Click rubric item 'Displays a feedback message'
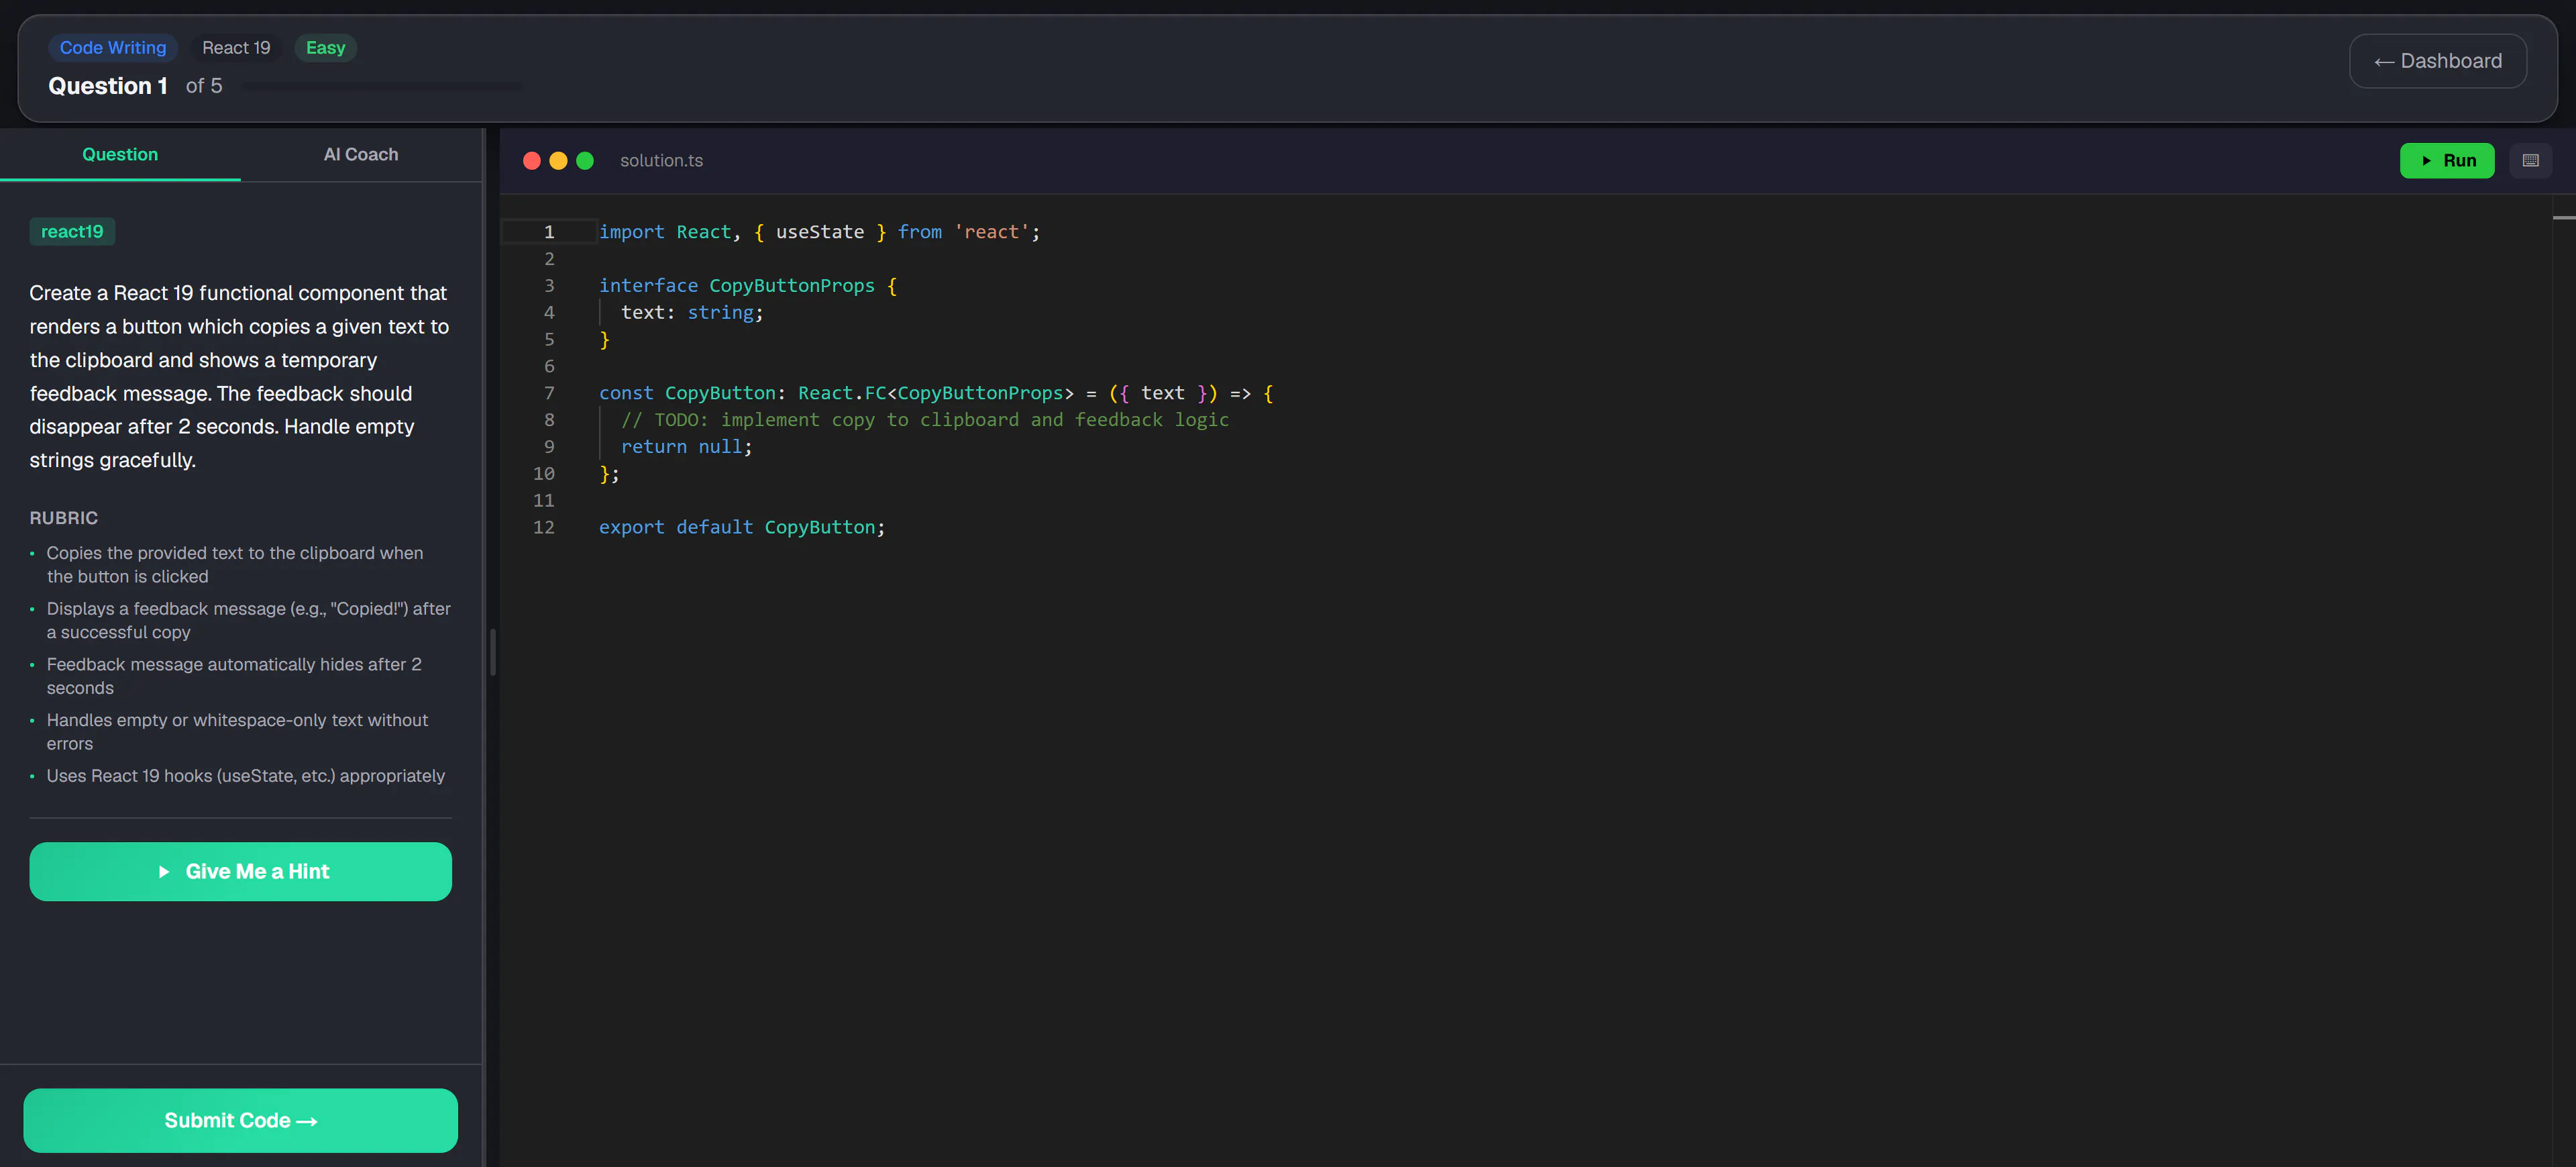2576x1167 pixels. coord(248,620)
